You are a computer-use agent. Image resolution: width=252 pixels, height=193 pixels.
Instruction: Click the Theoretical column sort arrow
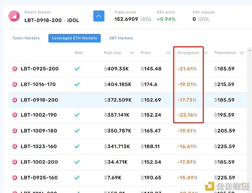point(242,53)
